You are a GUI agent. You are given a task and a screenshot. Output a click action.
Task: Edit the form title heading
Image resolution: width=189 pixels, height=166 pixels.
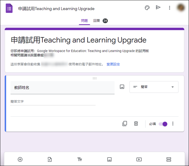(78, 40)
